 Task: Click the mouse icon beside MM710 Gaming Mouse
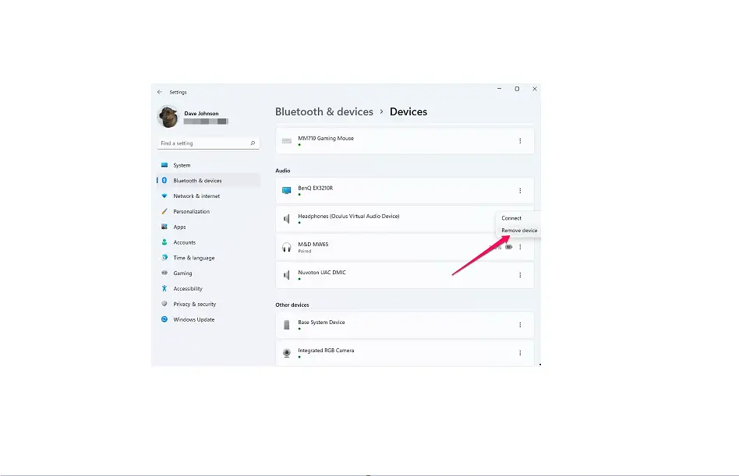(286, 140)
